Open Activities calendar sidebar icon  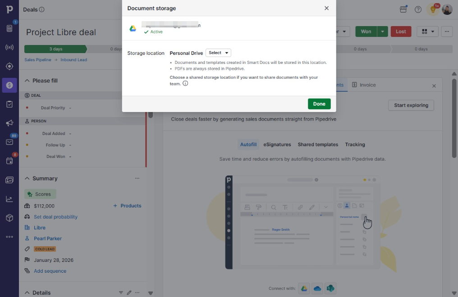pos(9,161)
